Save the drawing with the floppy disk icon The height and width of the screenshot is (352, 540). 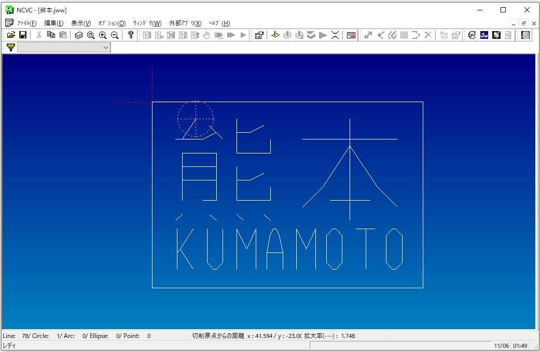[23, 35]
